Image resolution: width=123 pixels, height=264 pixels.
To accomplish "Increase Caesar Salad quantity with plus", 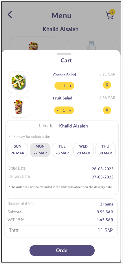I will (x=70, y=86).
